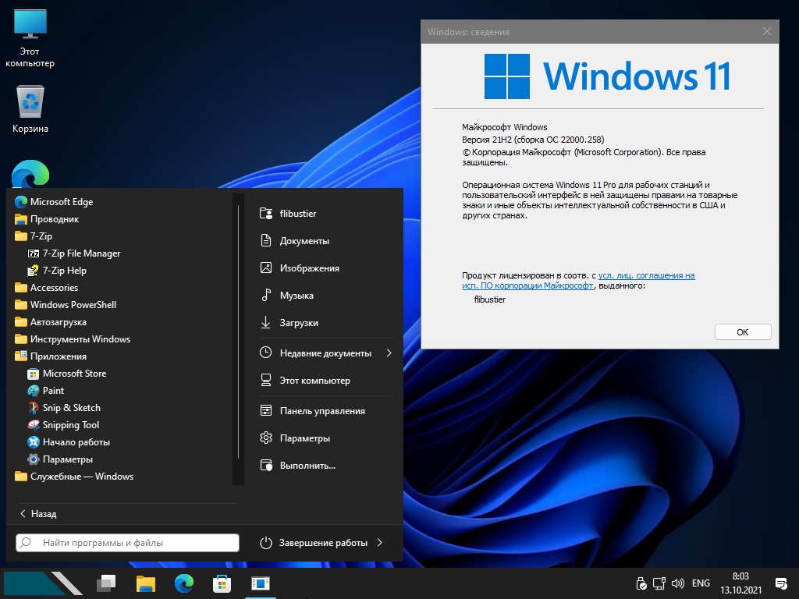
Task: Open Панель управления from the start menu
Action: 321,411
